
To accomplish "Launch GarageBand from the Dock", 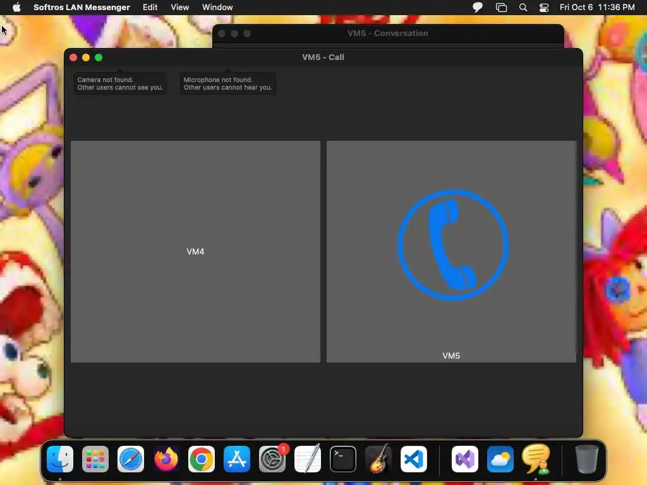I will 378,458.
